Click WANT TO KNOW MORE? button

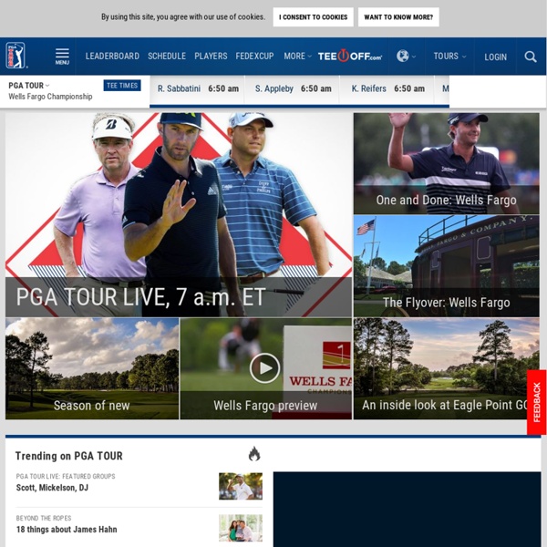tap(398, 17)
